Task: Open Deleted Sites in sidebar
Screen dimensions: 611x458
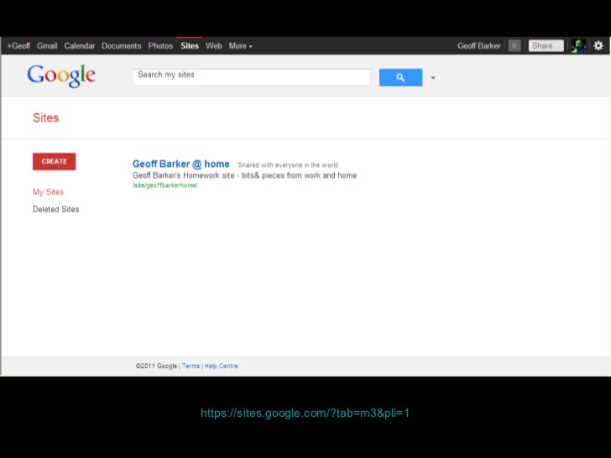Action: pos(55,210)
